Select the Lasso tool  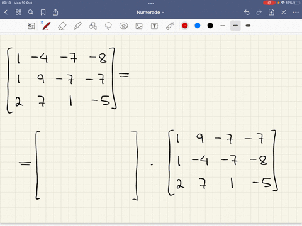[108, 26]
